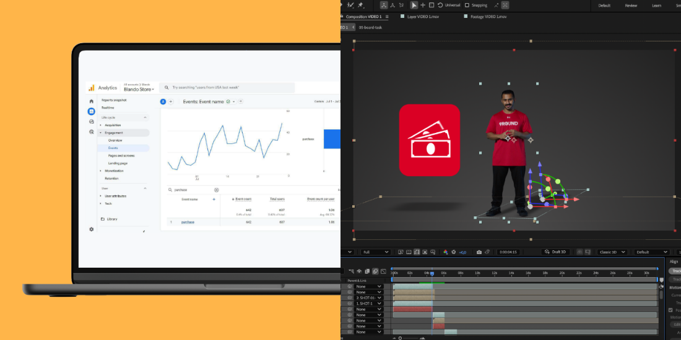Open the Full resolution dropdown

click(376, 252)
